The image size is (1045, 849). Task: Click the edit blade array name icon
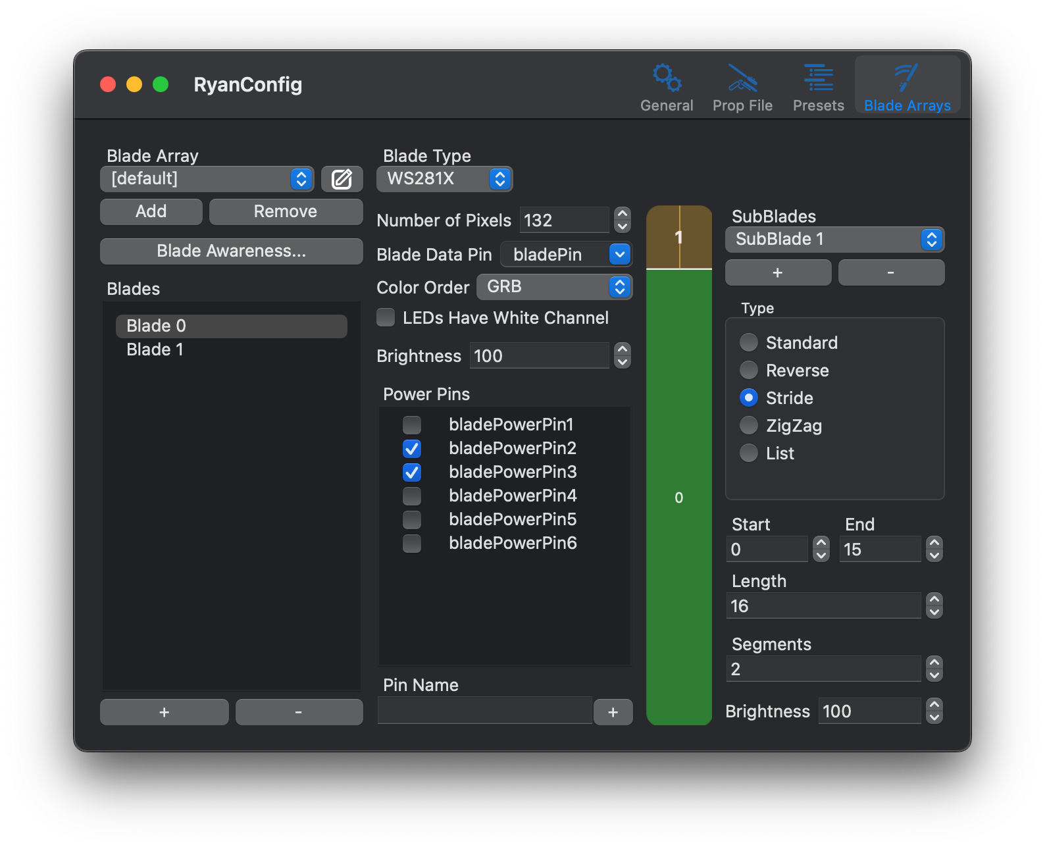point(342,179)
